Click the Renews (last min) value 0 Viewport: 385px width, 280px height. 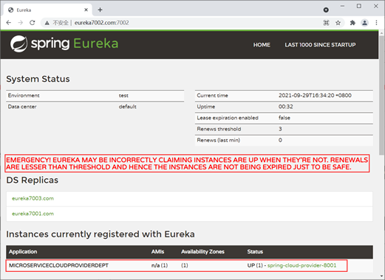(x=280, y=140)
